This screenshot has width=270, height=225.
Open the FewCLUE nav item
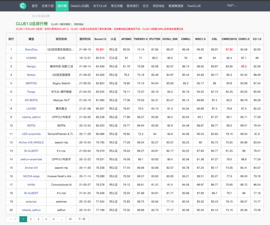(194, 6)
